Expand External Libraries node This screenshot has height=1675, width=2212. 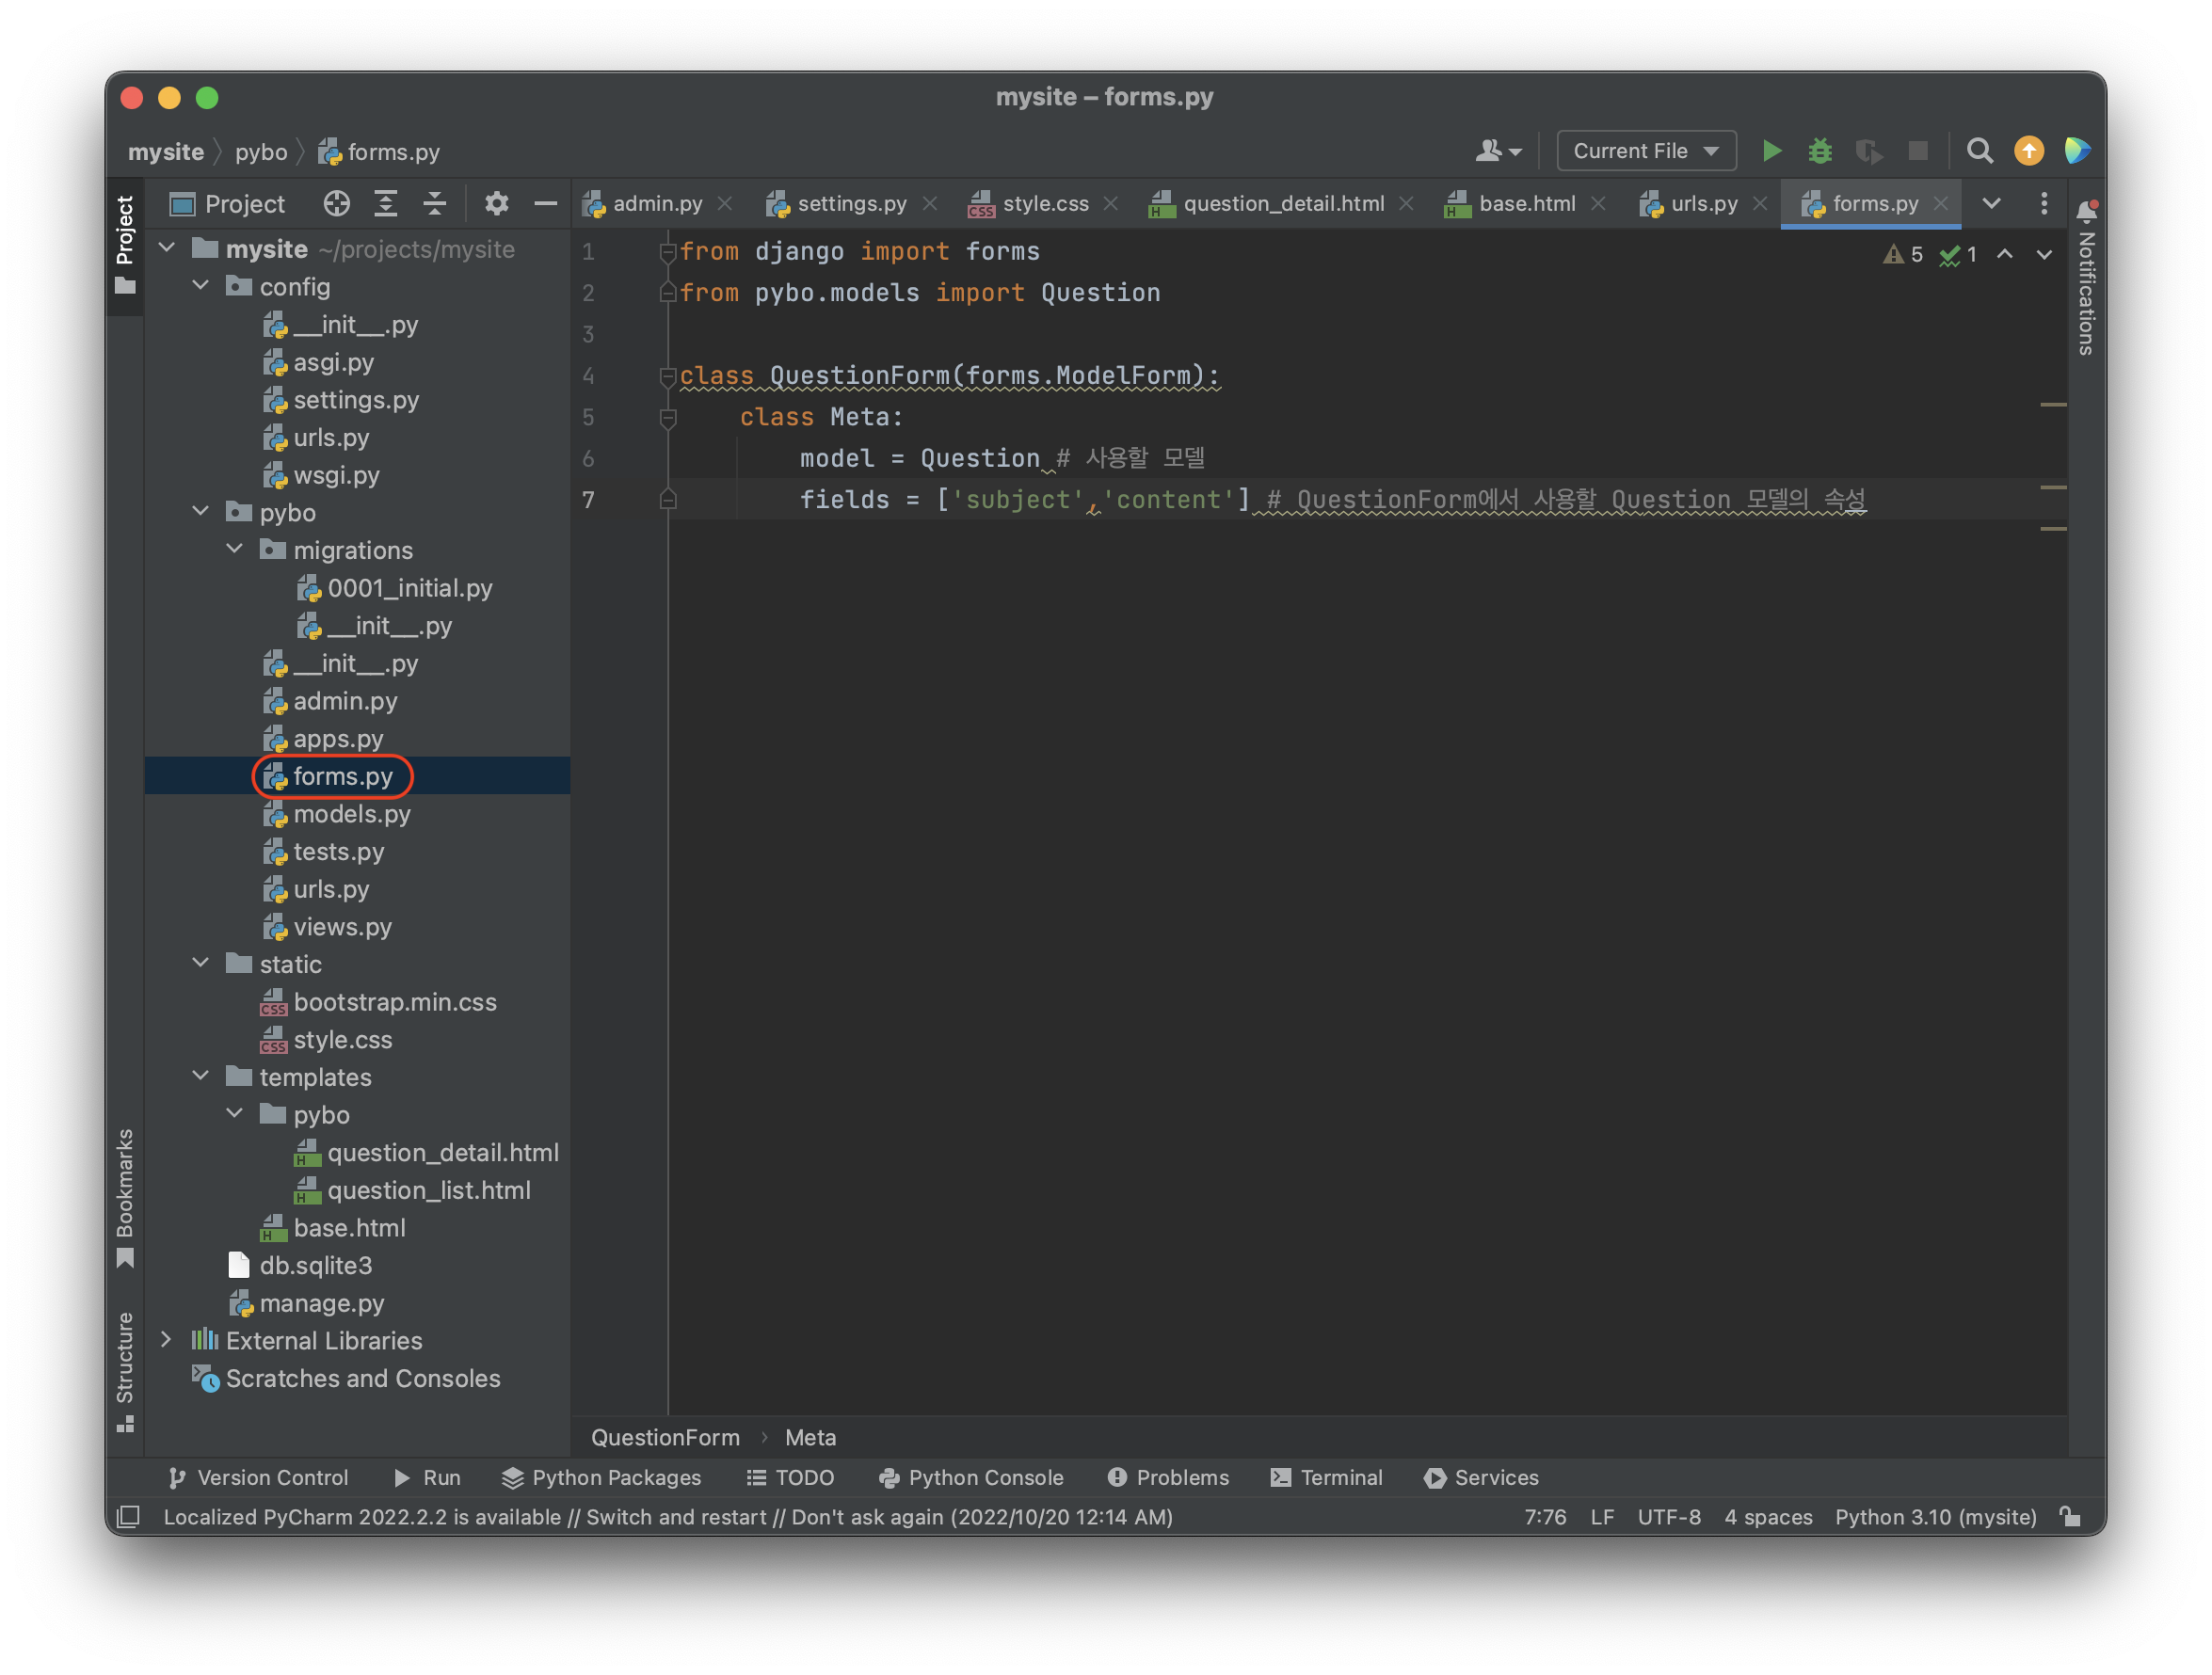167,1339
